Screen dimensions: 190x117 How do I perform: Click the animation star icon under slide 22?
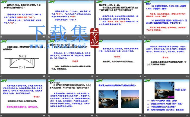click(49, 116)
